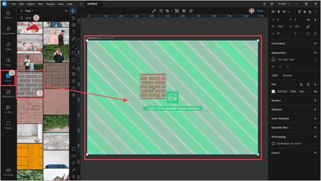Viewport: 321px width, 181px height.
Task: Open the File menu
Action: (x=13, y=4)
